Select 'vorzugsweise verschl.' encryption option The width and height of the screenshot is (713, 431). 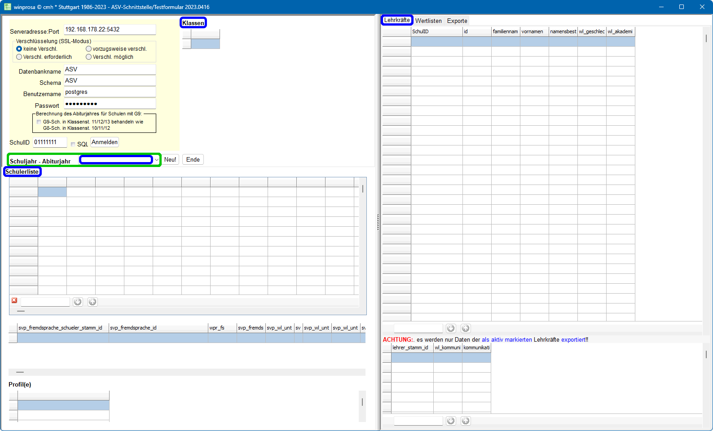[89, 49]
